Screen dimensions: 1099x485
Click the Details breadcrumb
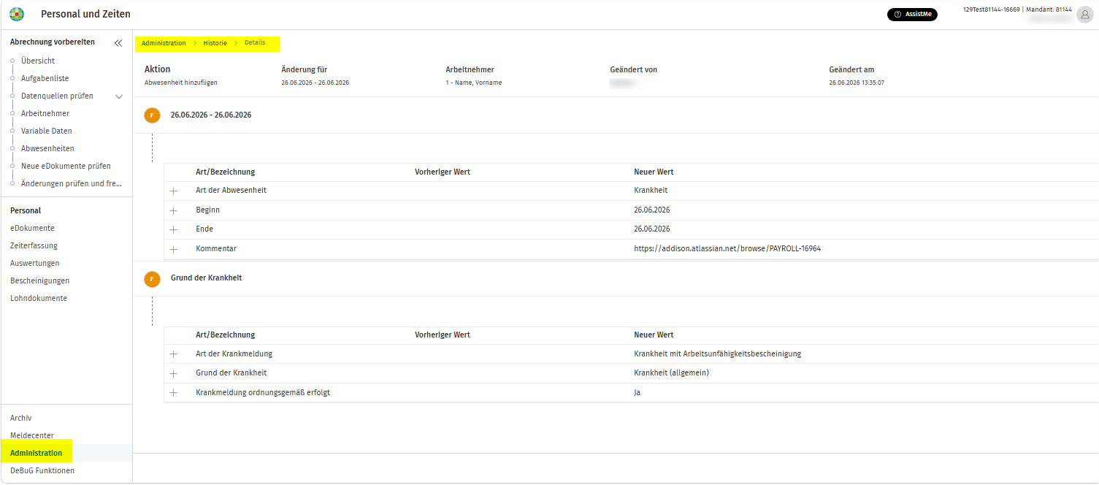[x=255, y=43]
